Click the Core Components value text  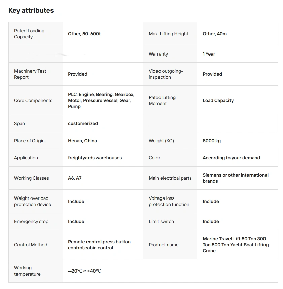coord(101,100)
